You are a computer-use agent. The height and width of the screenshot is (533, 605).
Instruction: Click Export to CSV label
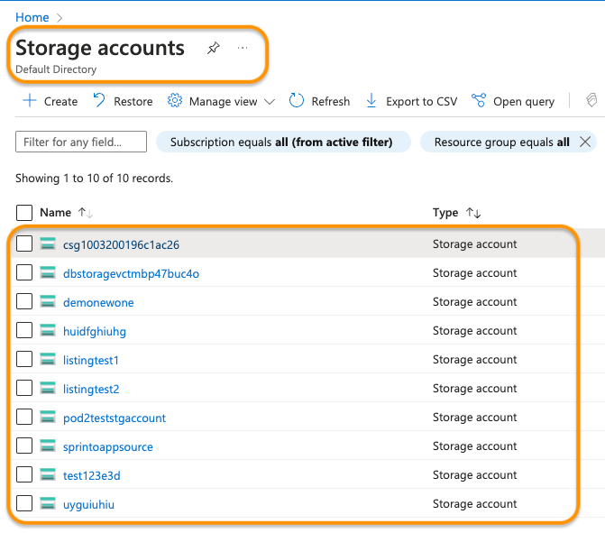[421, 102]
